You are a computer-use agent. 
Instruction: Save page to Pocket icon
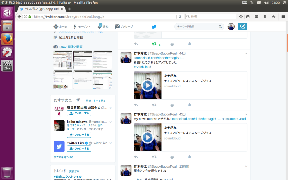point(256,17)
